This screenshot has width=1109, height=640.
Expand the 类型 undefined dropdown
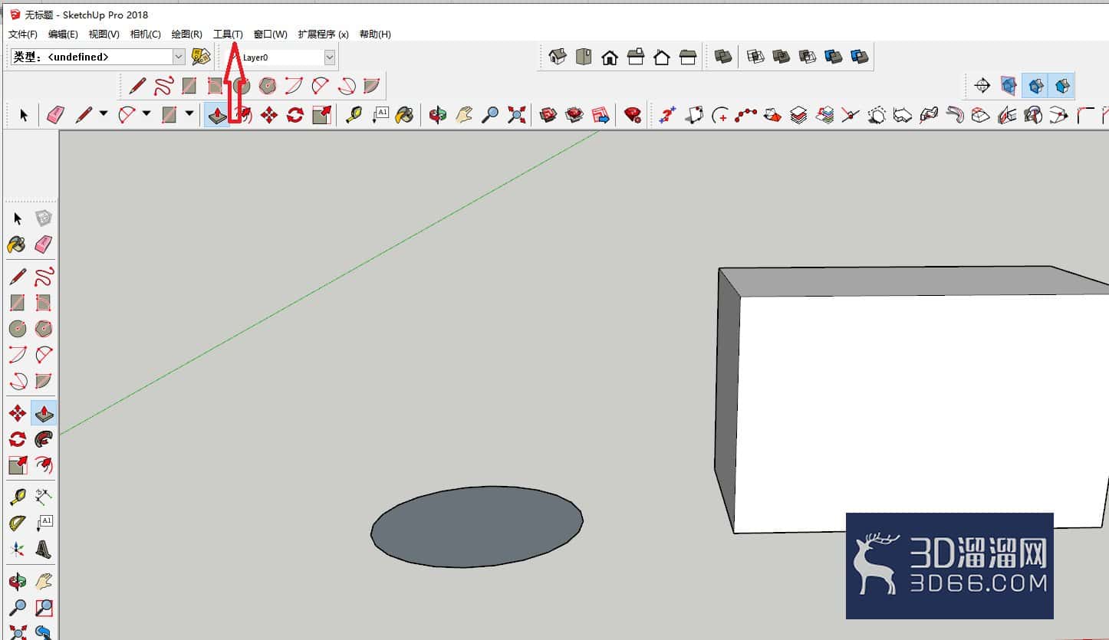[x=179, y=57]
